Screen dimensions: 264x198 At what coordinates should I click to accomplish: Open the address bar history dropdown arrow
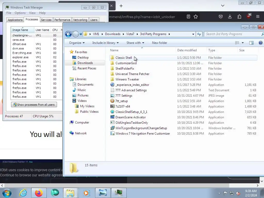(193, 34)
